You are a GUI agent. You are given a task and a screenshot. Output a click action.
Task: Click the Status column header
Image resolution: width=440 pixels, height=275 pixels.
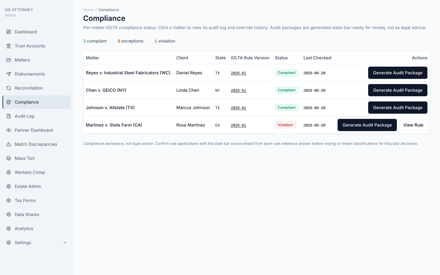[x=281, y=58]
